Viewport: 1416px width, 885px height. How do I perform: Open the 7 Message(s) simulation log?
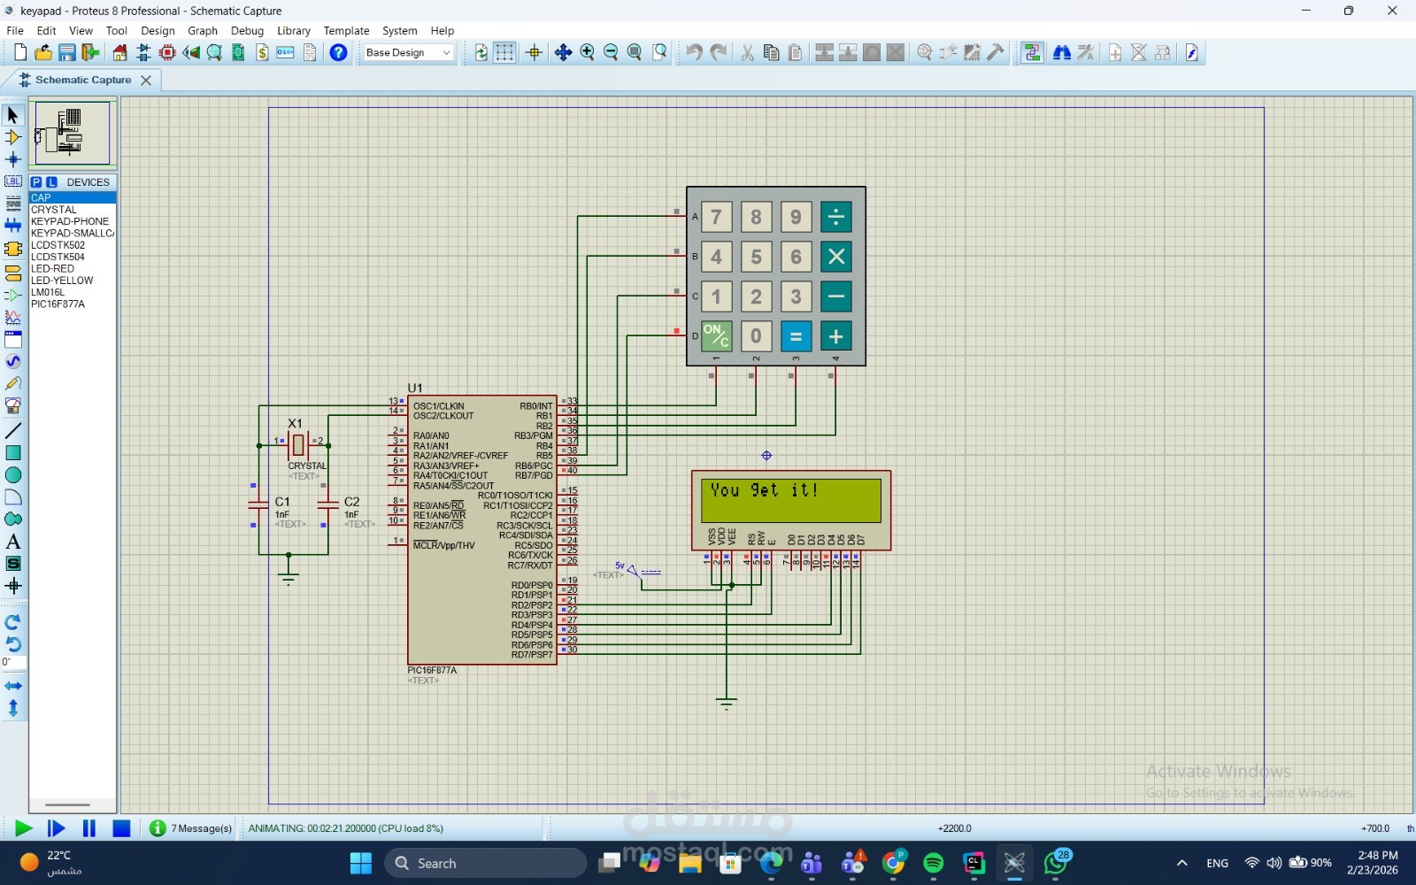[x=192, y=828]
